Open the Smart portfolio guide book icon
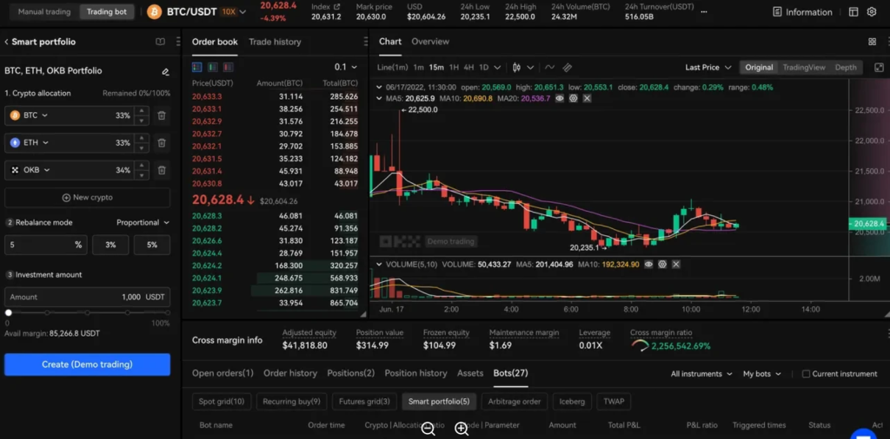The width and height of the screenshot is (890, 439). coord(160,42)
